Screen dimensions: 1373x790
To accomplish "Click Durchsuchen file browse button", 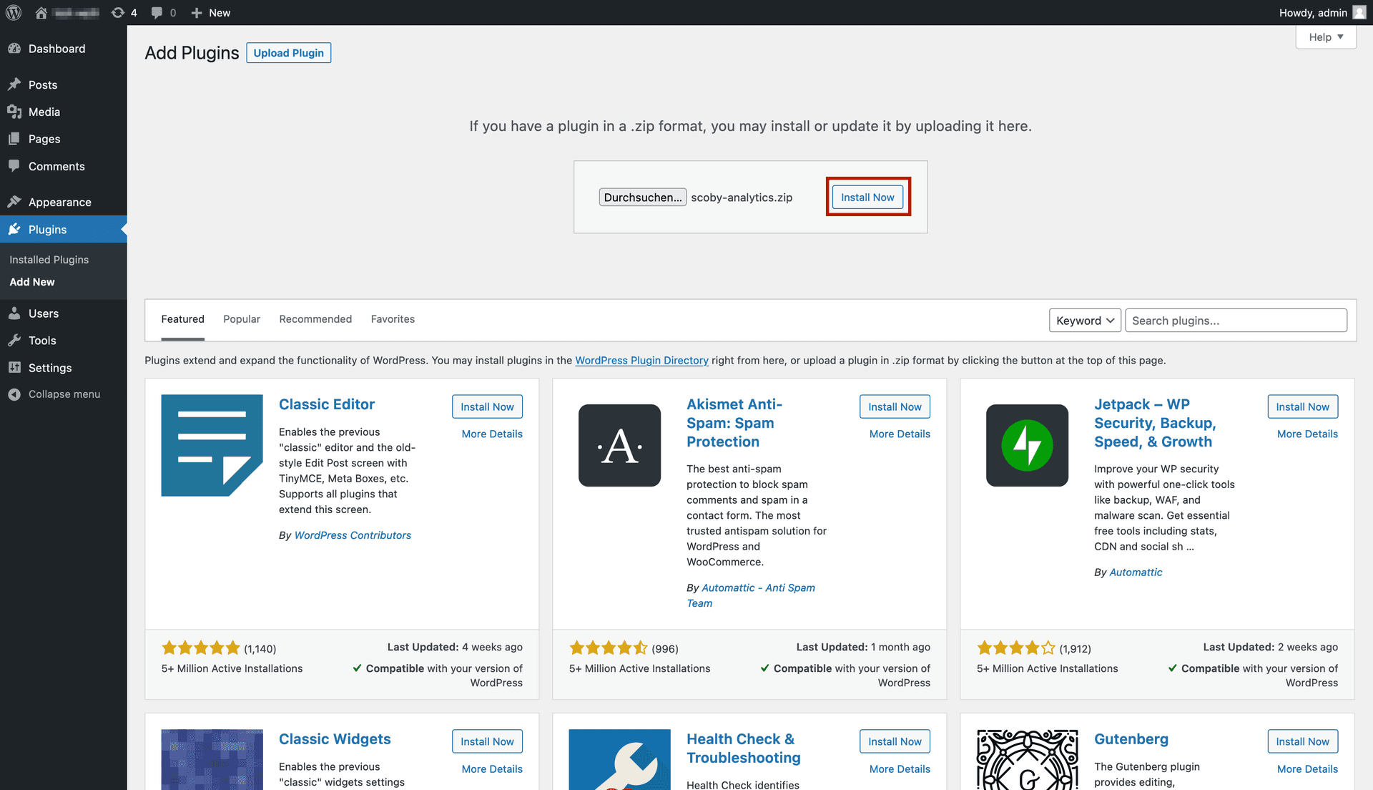I will click(643, 197).
